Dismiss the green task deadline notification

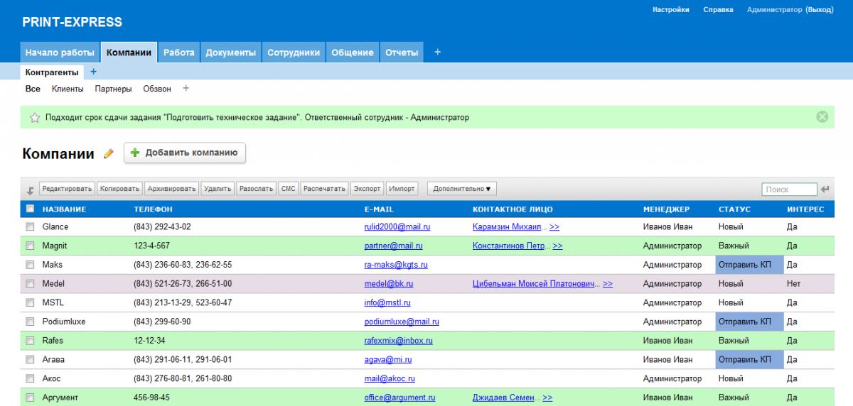[822, 117]
